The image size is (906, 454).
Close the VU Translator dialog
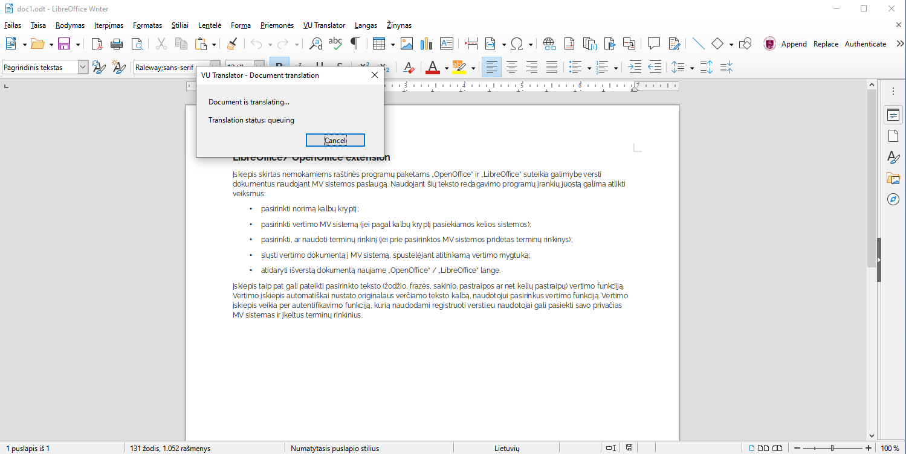(374, 75)
